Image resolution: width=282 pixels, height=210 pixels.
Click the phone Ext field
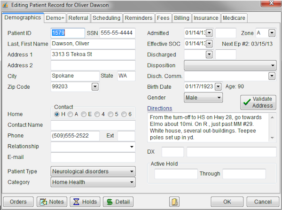pos(126,136)
